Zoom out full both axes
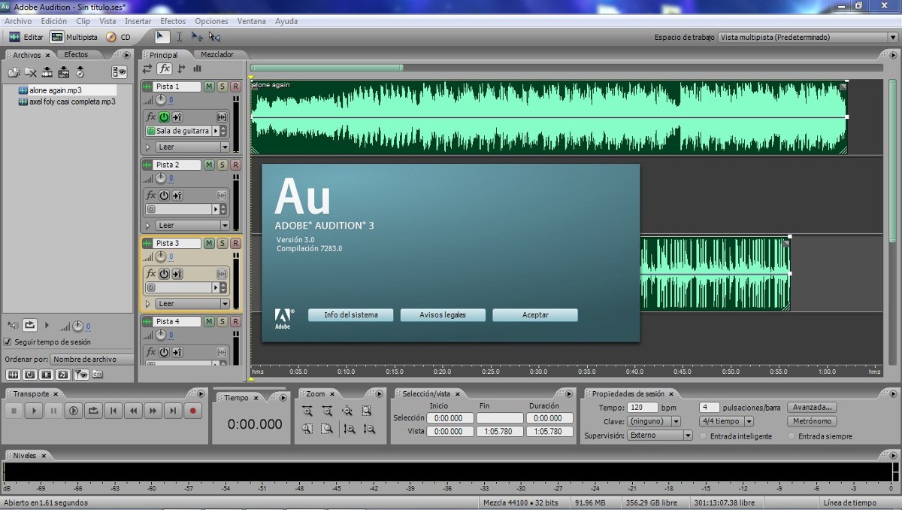902x510 pixels. click(x=347, y=411)
